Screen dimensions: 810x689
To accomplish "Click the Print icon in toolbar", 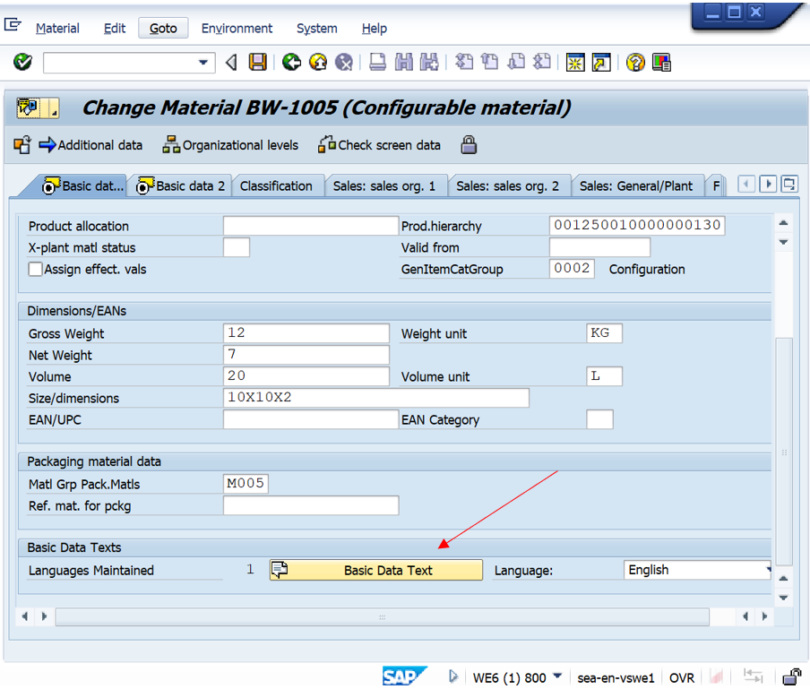I will coord(378,62).
